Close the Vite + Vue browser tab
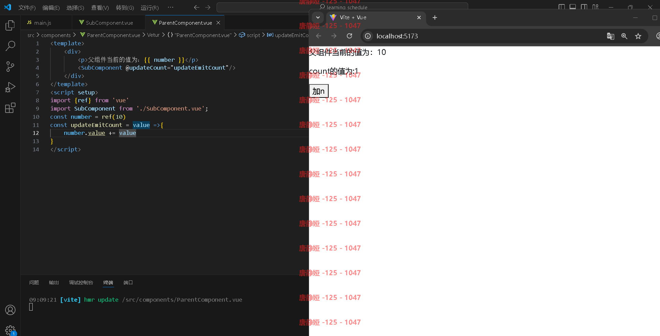The width and height of the screenshot is (660, 336). (419, 18)
